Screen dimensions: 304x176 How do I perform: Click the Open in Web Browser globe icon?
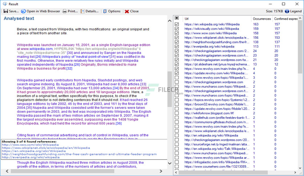coord(23,11)
